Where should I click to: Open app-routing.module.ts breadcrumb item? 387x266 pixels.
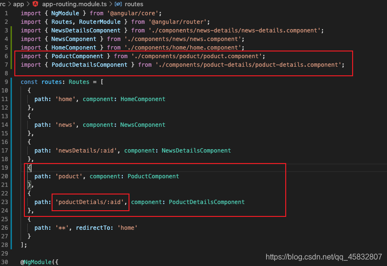(75, 4)
